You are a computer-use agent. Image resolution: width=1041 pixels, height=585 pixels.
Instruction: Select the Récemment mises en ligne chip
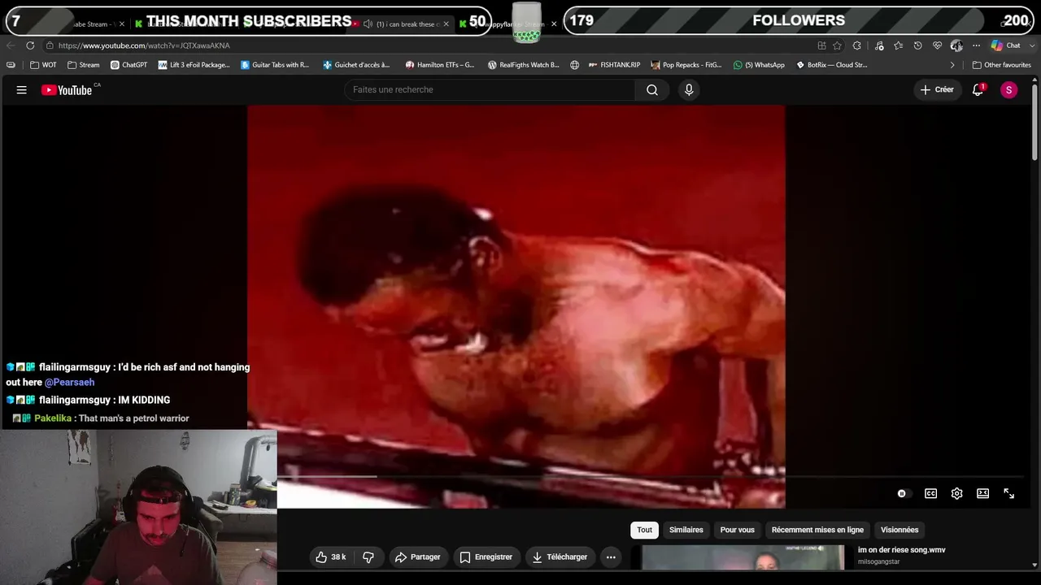coord(817,530)
